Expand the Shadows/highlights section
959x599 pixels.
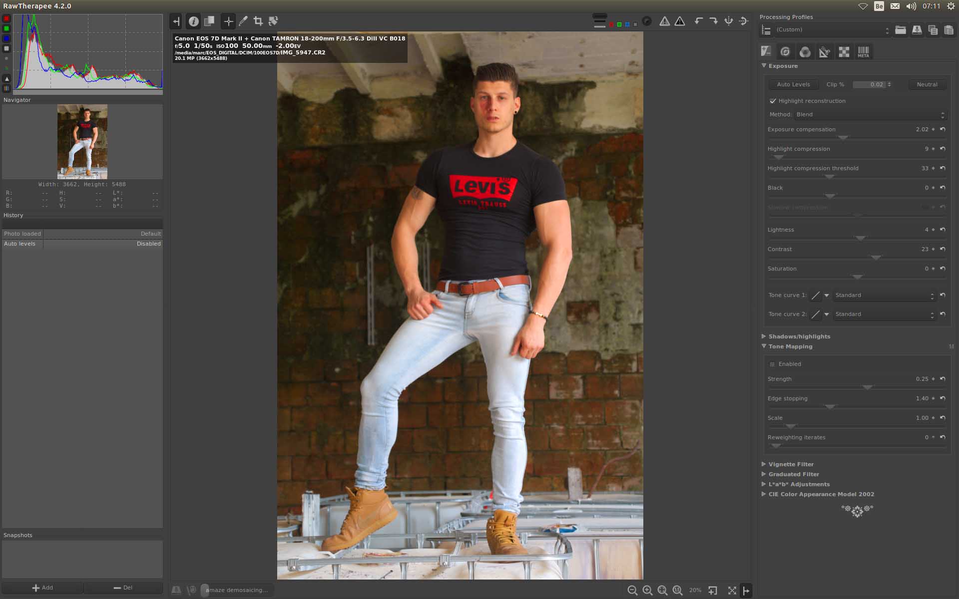(799, 336)
